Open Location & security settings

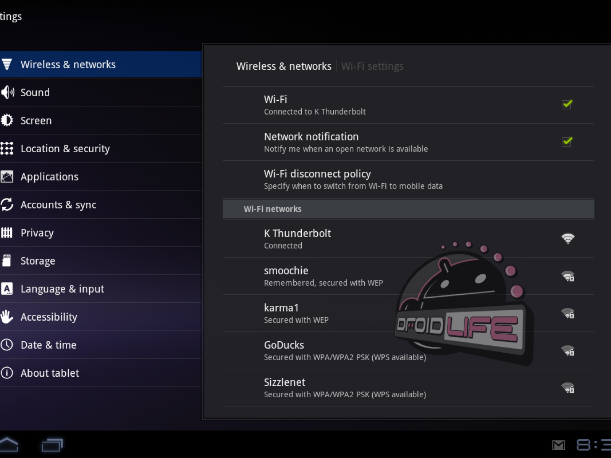pyautogui.click(x=65, y=148)
